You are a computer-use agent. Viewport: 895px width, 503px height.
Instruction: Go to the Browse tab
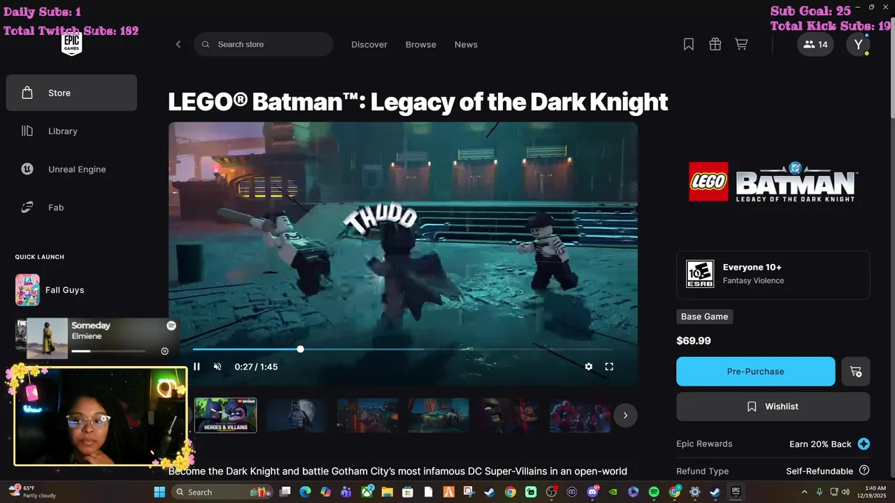tap(421, 45)
